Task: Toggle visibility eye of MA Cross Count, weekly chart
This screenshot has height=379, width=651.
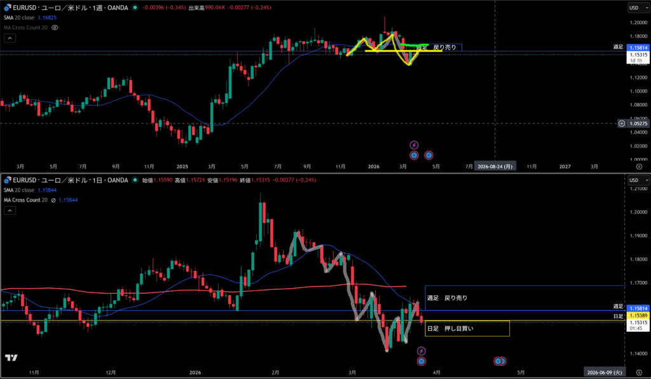Action: pos(55,28)
